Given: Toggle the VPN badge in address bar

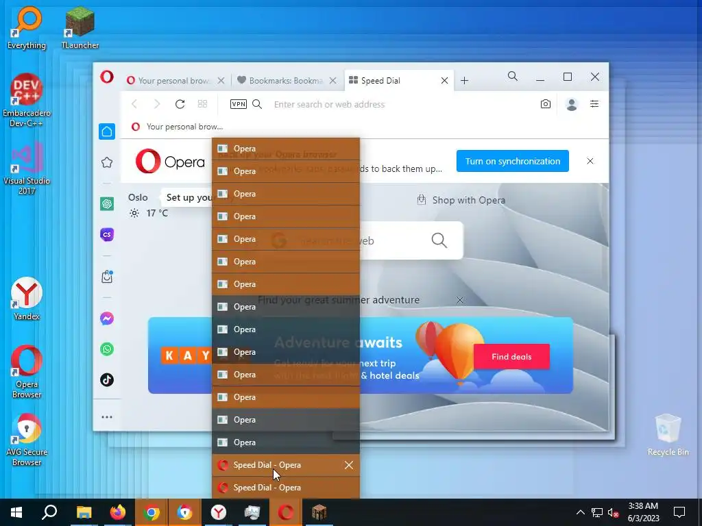Looking at the screenshot, I should coord(238,104).
